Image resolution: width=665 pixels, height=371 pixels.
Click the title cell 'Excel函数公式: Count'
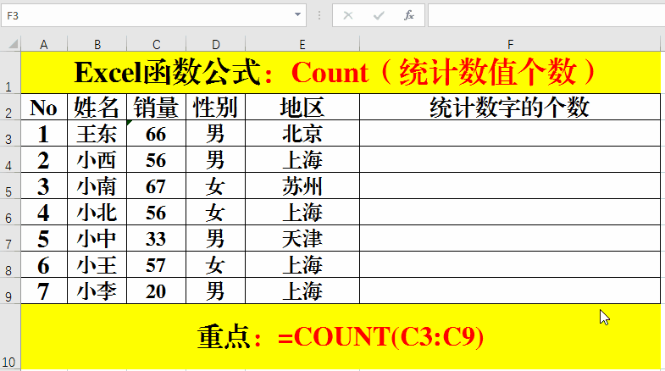(341, 73)
